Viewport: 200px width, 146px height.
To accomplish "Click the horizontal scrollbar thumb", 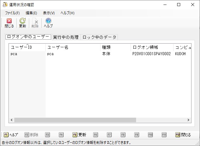I will (75, 120).
